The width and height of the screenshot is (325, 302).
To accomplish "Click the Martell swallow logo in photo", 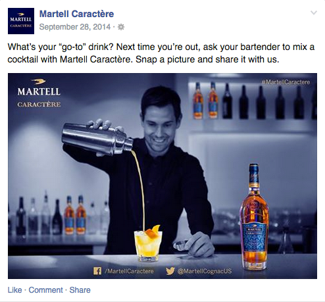I will pos(38,82).
